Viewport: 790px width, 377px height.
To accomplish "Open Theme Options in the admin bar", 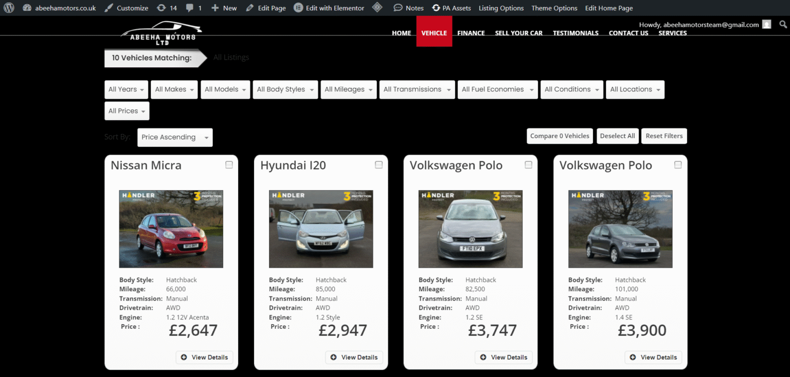I will point(554,8).
